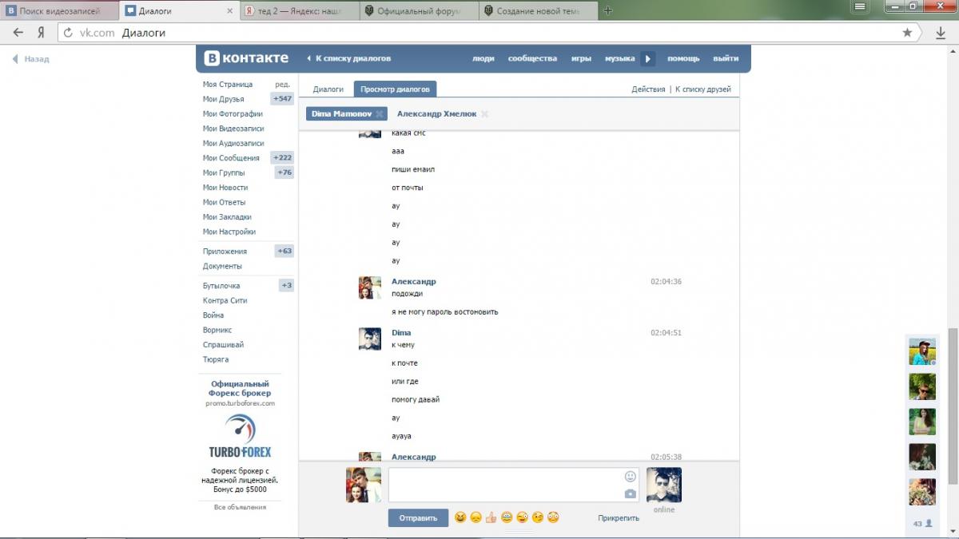959x539 pixels.
Task: Open игры in top menu
Action: 581,58
